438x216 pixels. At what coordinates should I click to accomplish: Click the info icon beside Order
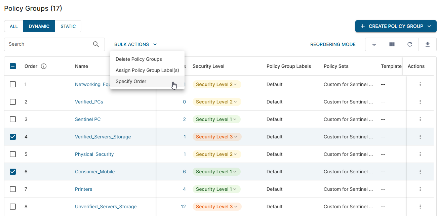43,66
